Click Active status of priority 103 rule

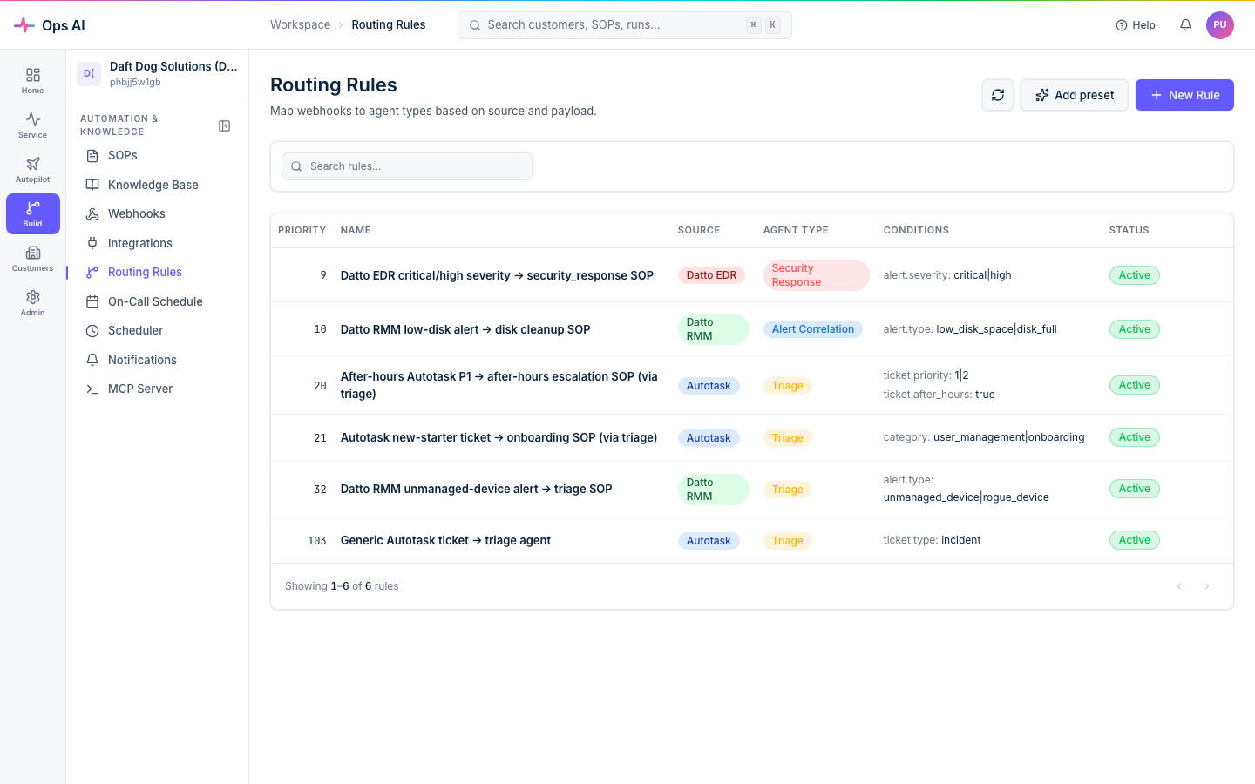coord(1135,540)
